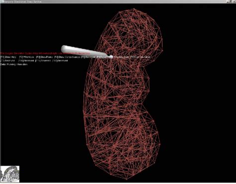
Task: Click the red kidney wireframe mesh
Action: [x=123, y=93]
